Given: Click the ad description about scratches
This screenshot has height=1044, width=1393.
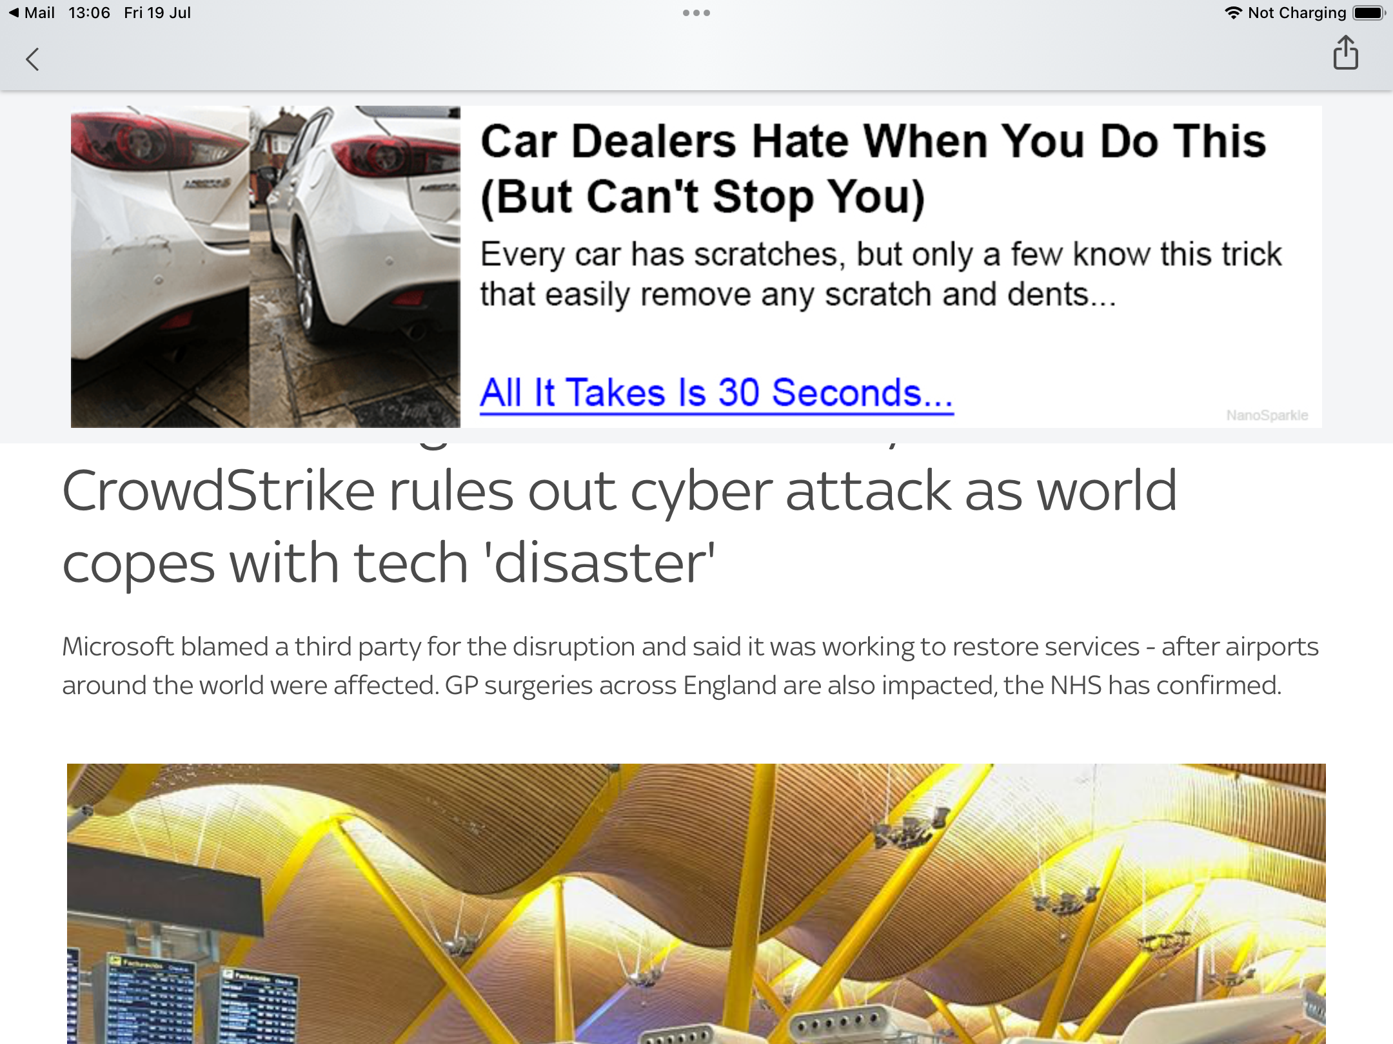Looking at the screenshot, I should click(880, 275).
